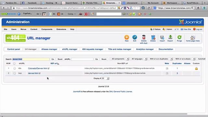Click lock icon in Colorado/Denver.html row

(196, 69)
